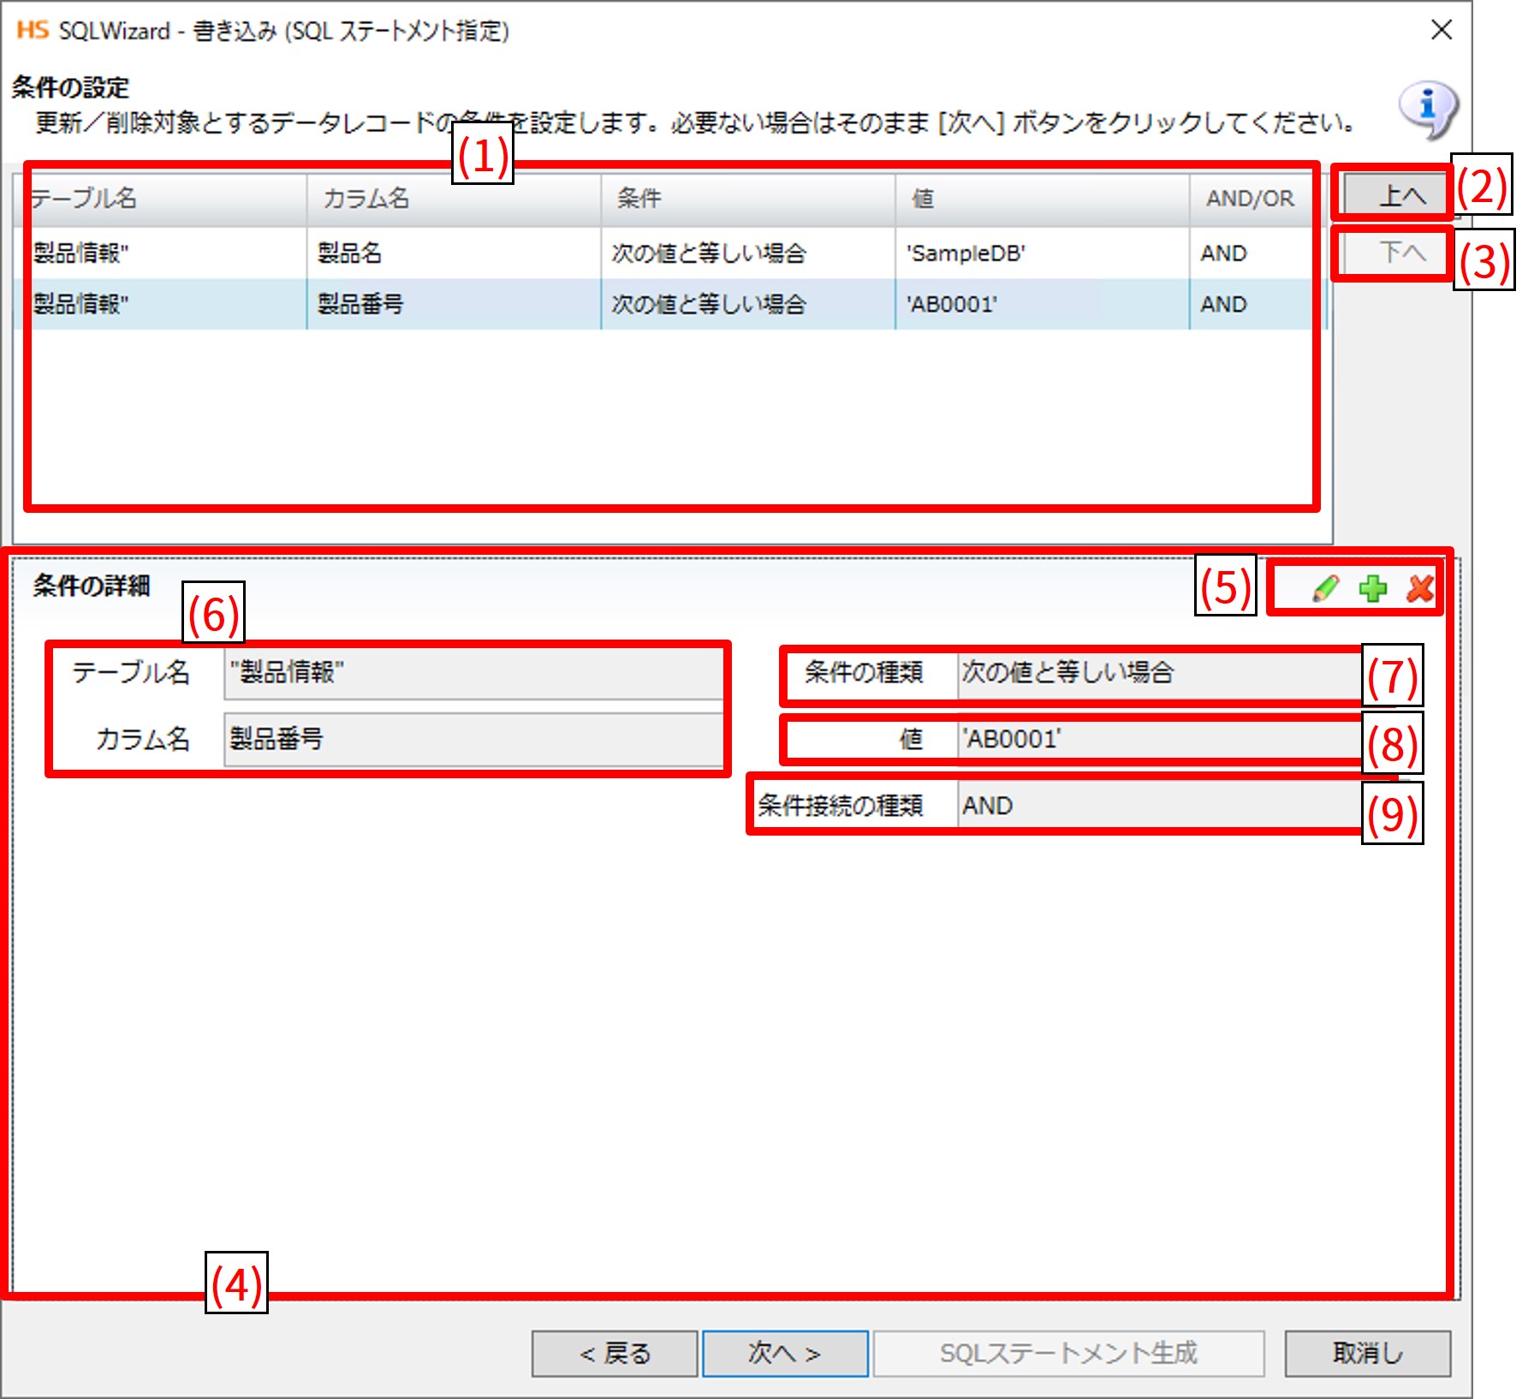Click the カラム名 field showing 製品番号
This screenshot has height=1399, width=1540.
473,740
